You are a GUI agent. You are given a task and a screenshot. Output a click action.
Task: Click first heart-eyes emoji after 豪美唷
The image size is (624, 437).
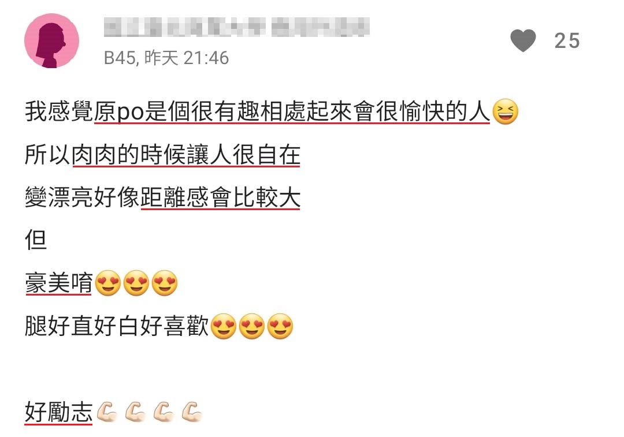[108, 283]
